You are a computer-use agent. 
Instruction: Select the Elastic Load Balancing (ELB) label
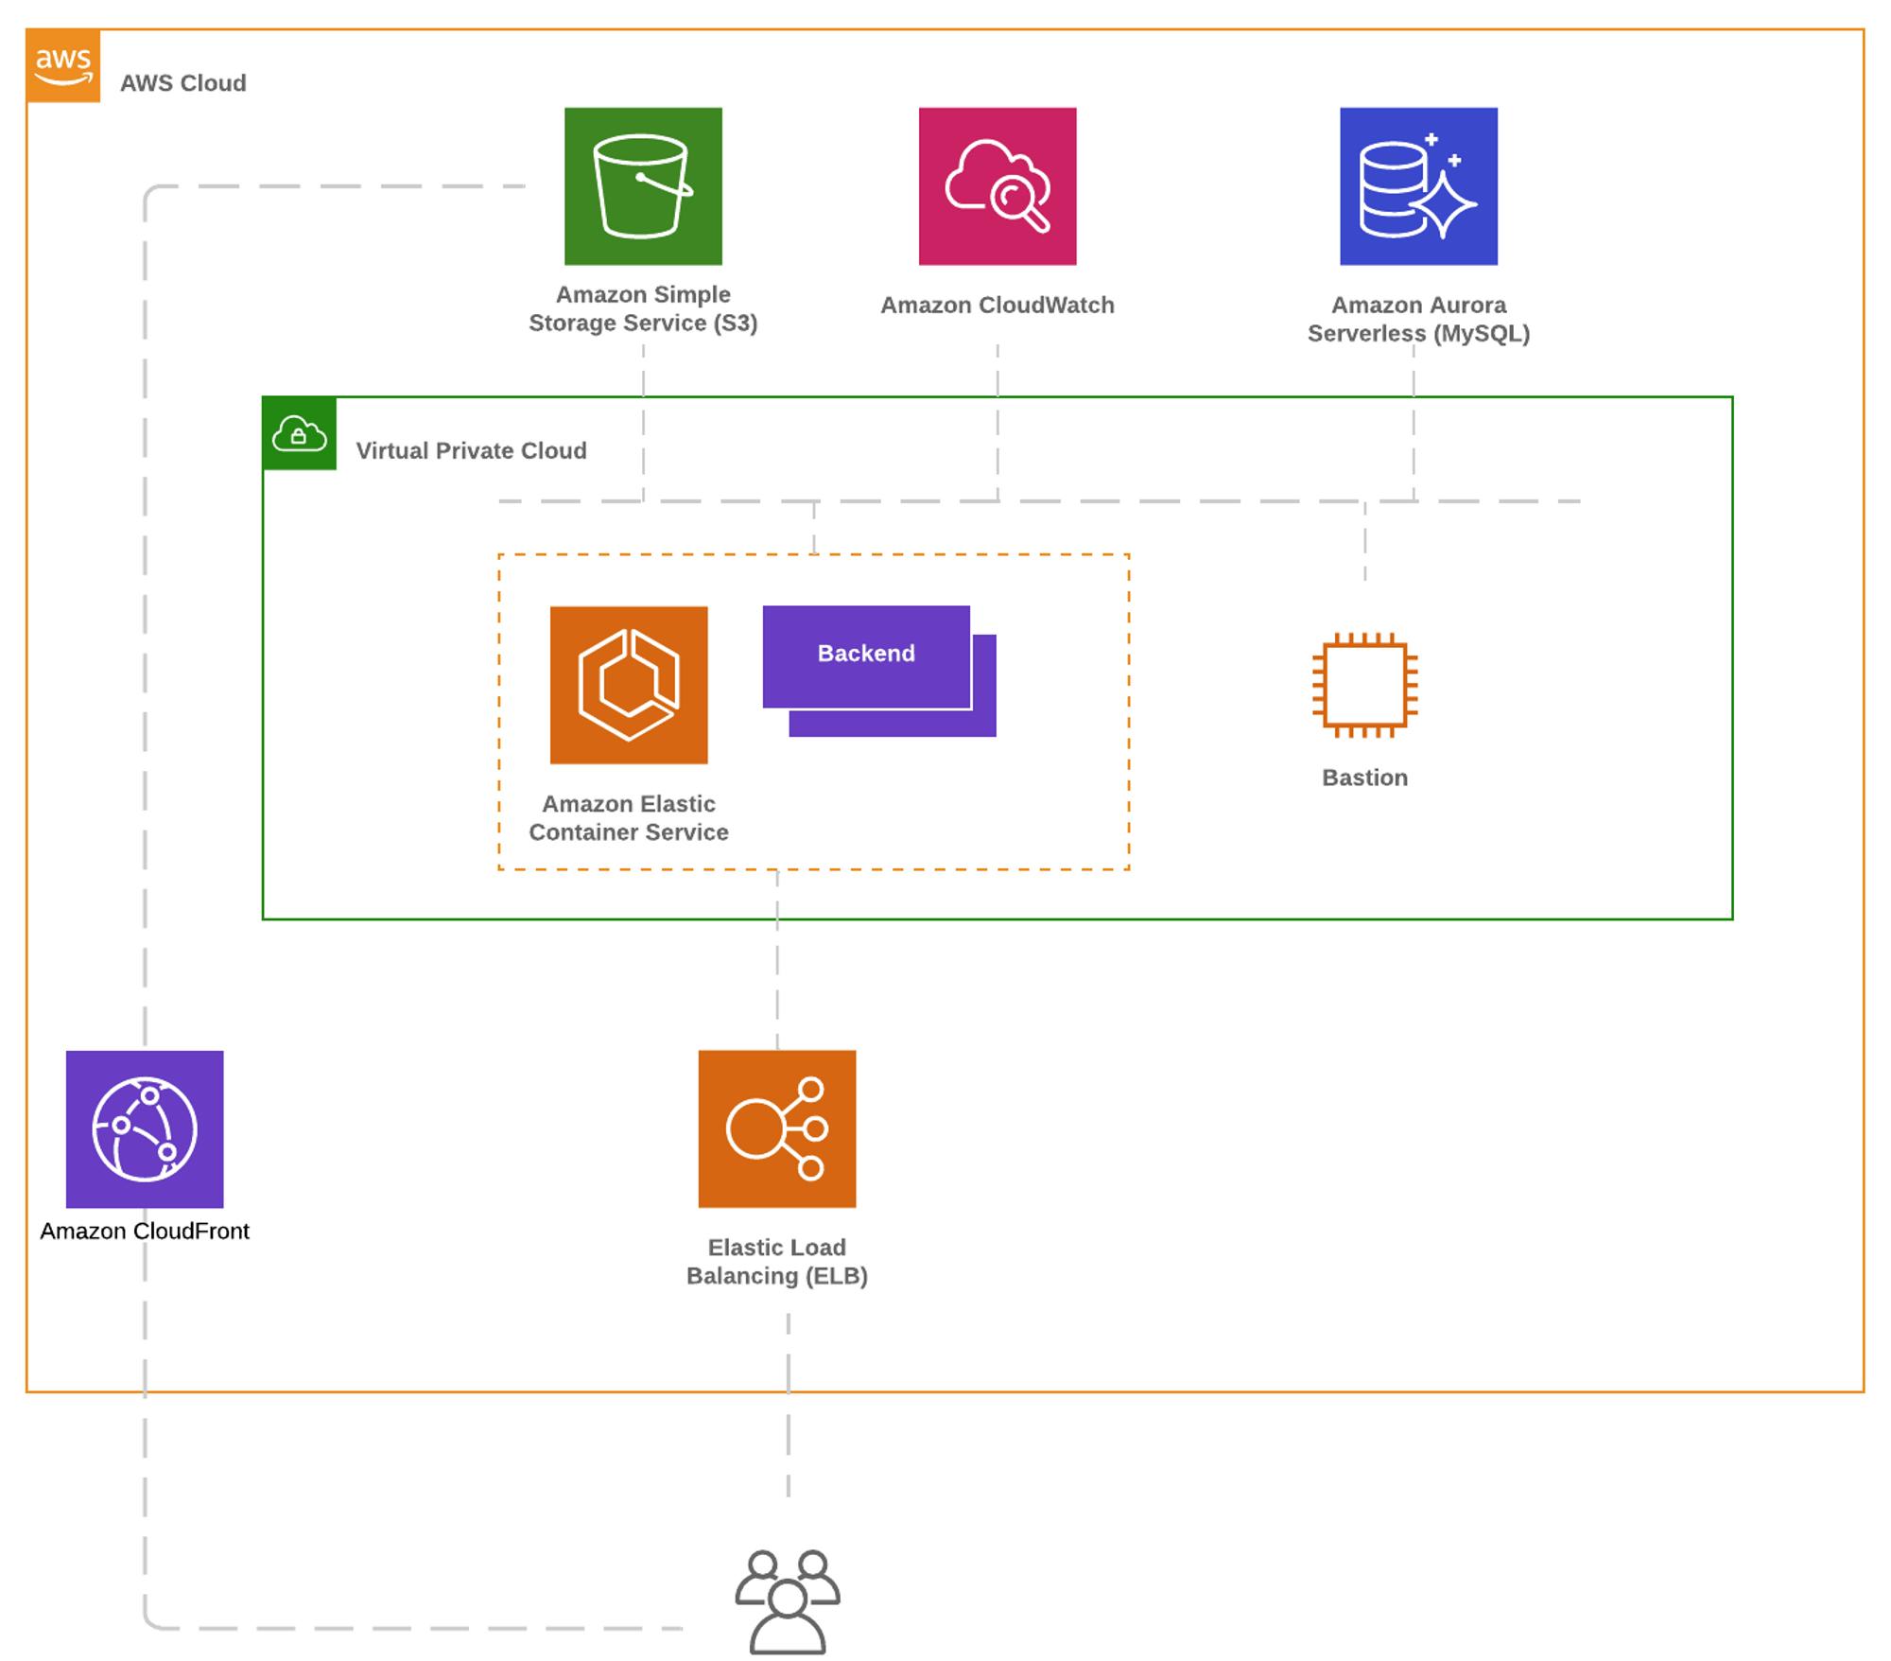776,1261
